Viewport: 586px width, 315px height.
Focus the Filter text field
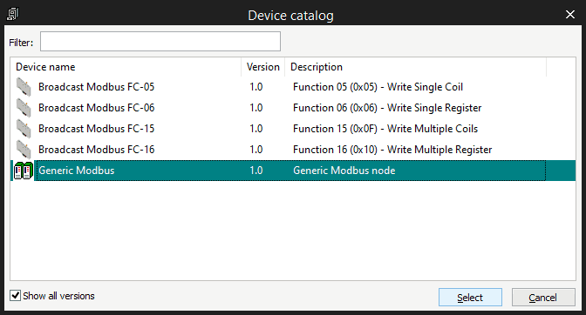[160, 42]
